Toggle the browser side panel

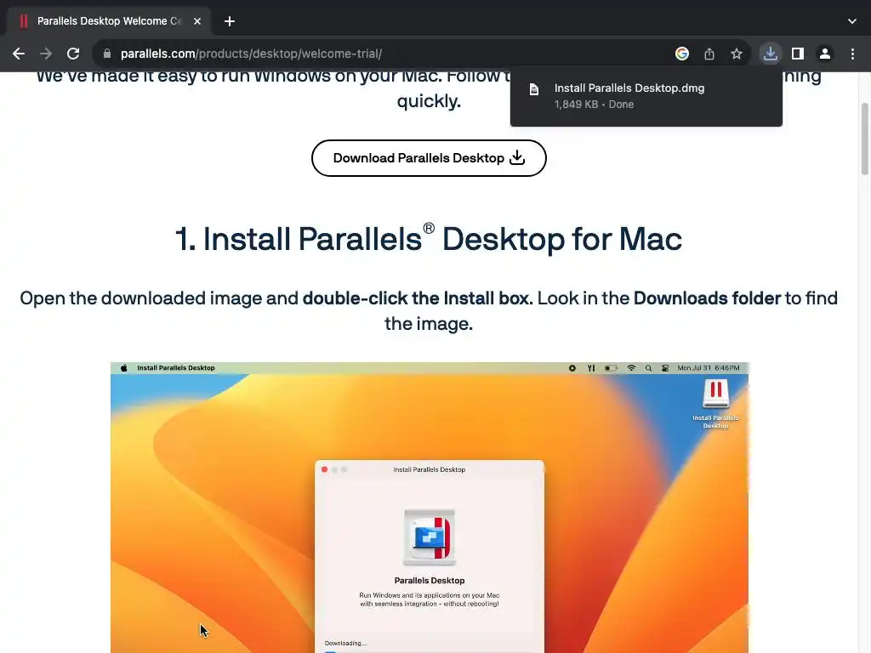tap(798, 54)
